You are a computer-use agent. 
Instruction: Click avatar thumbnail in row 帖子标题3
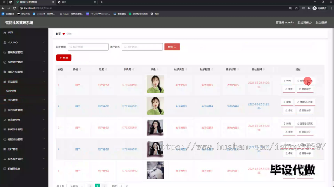tap(155, 128)
